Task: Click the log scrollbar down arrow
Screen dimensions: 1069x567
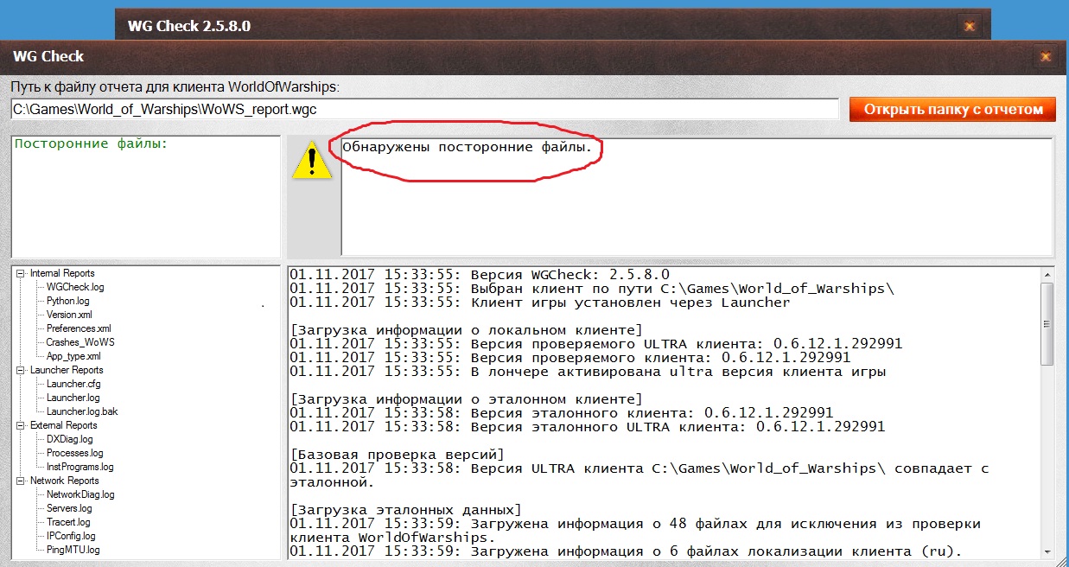Action: [1047, 551]
